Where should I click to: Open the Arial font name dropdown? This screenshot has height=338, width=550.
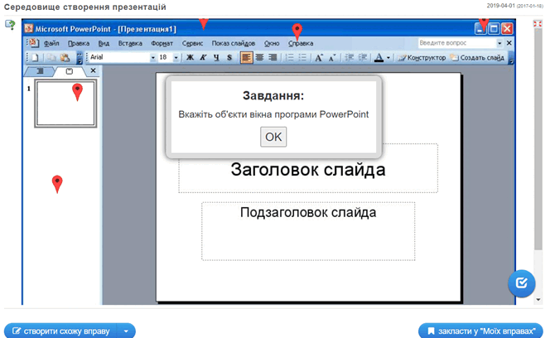[153, 57]
